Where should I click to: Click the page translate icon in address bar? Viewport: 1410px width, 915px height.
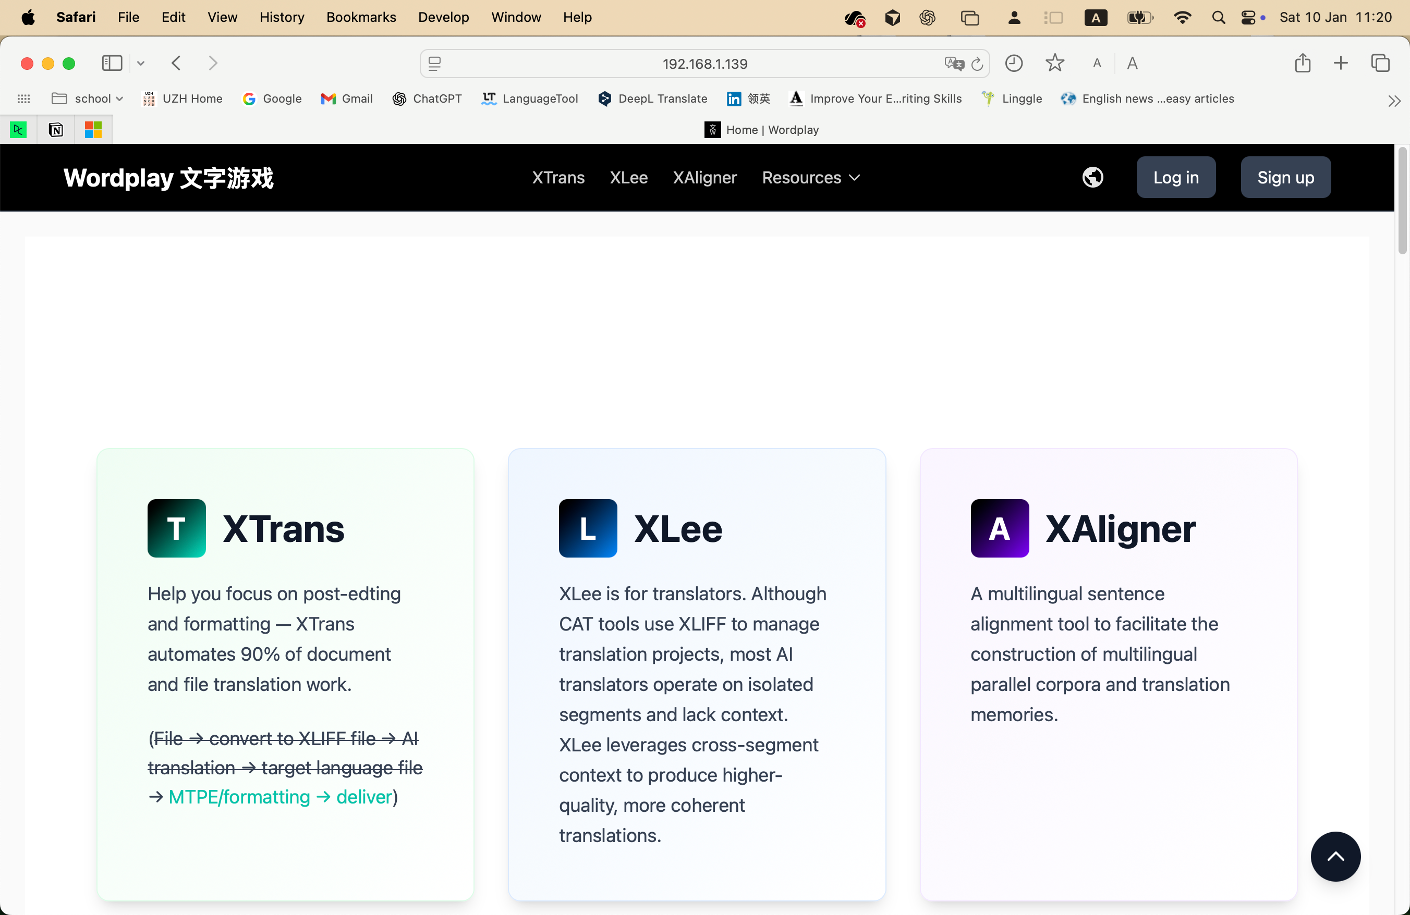tap(954, 64)
